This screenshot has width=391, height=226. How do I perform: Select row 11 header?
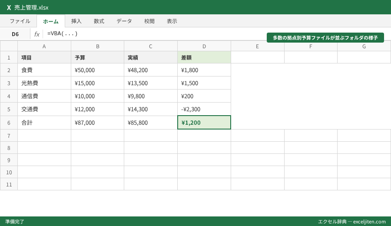click(x=9, y=184)
